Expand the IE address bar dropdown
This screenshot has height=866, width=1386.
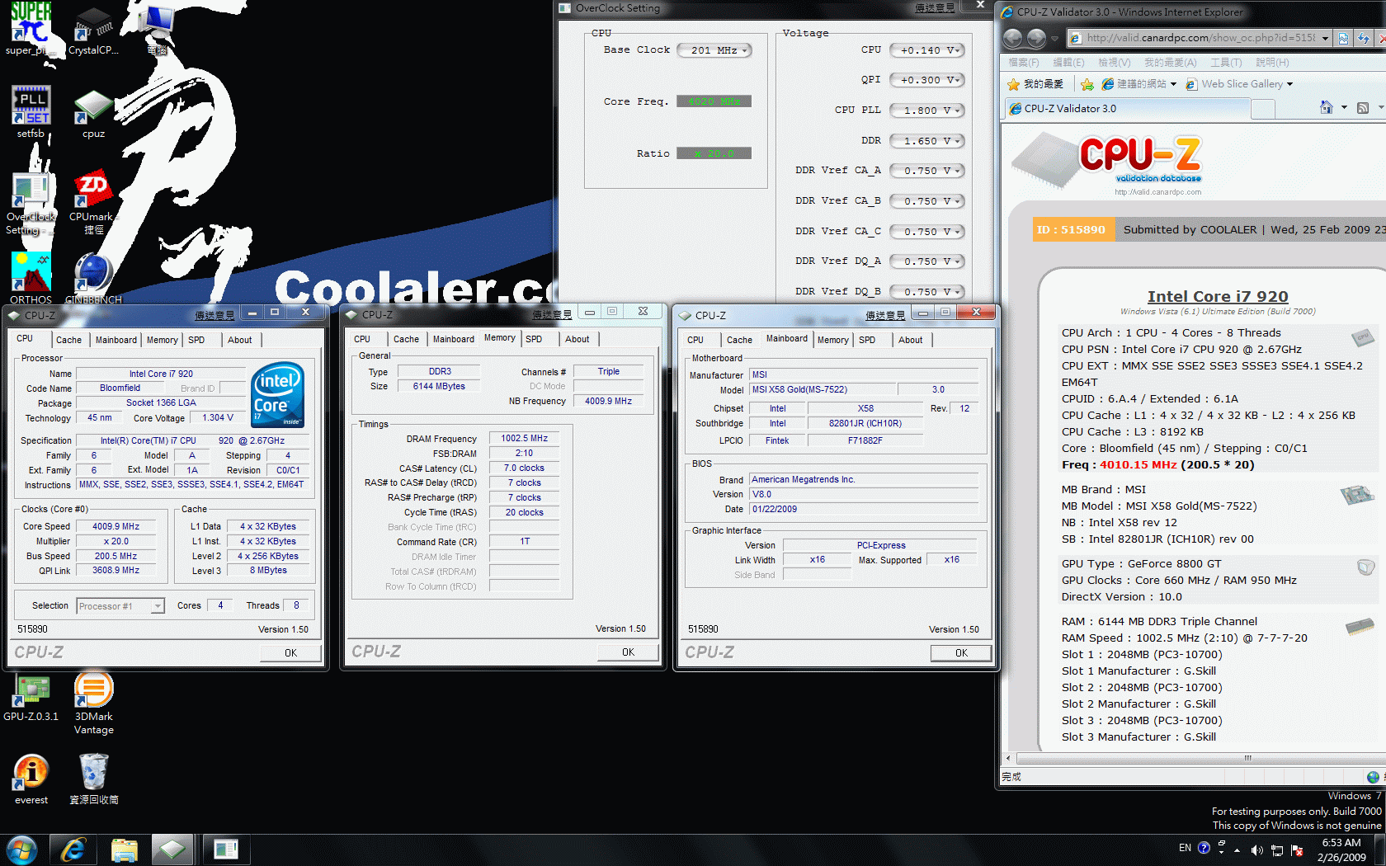pyautogui.click(x=1325, y=38)
